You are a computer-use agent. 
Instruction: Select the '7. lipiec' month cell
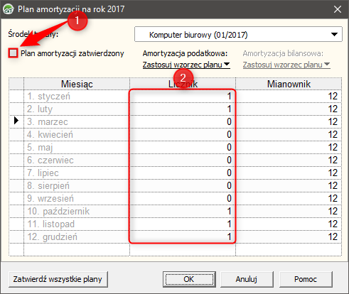click(x=77, y=173)
